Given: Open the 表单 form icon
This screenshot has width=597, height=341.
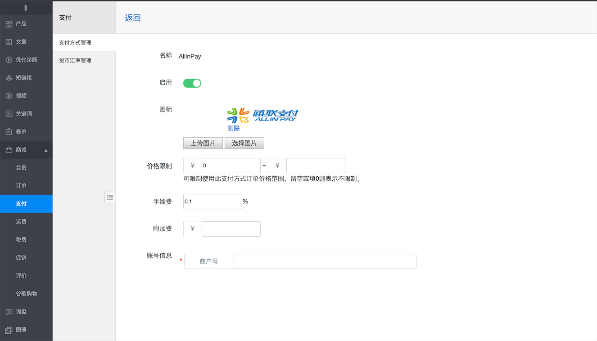Looking at the screenshot, I should [9, 132].
